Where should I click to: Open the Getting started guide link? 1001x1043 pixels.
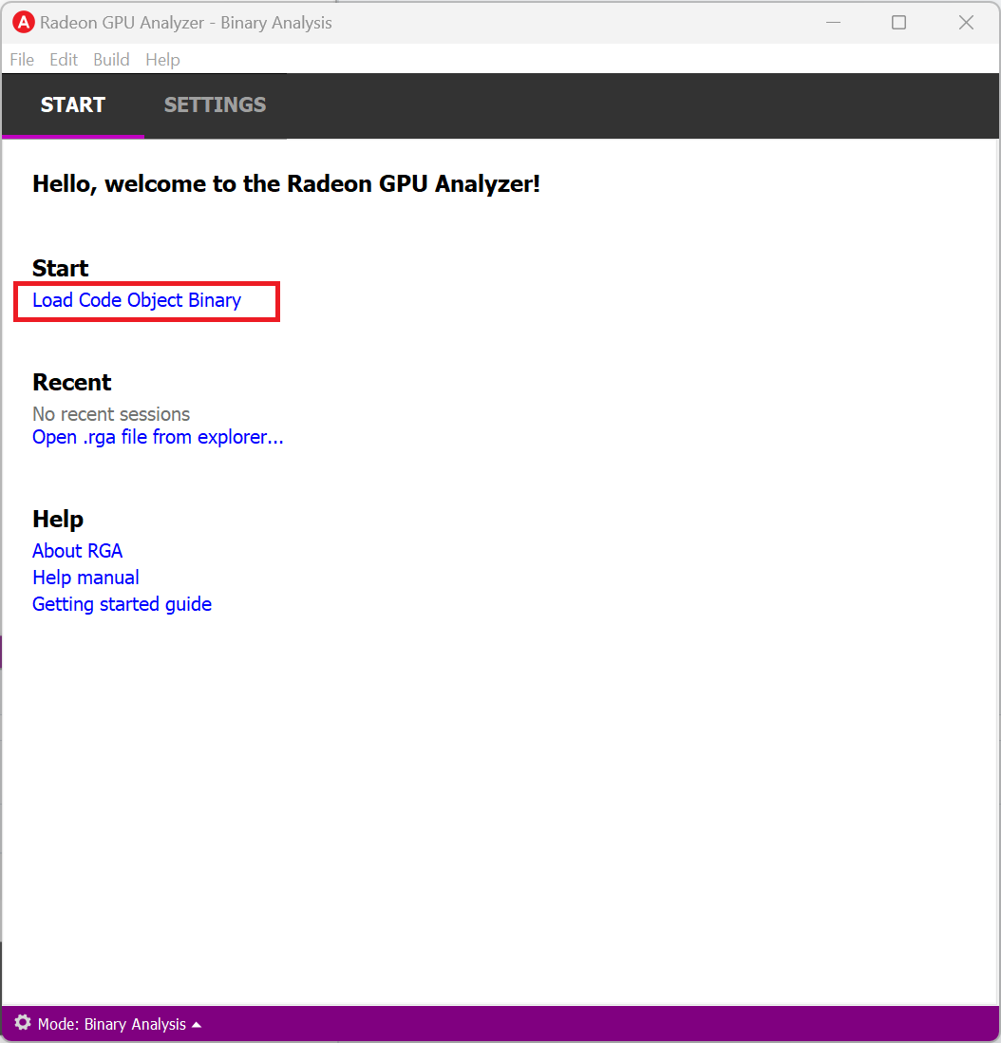[122, 604]
